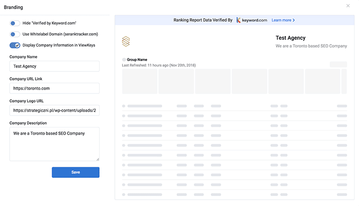Click the preview company description text
The image size is (359, 206).
click(x=311, y=46)
